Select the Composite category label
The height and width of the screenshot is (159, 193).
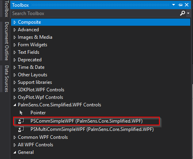29,22
